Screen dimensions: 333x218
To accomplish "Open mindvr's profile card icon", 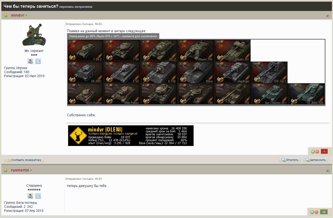I will click(x=30, y=61).
